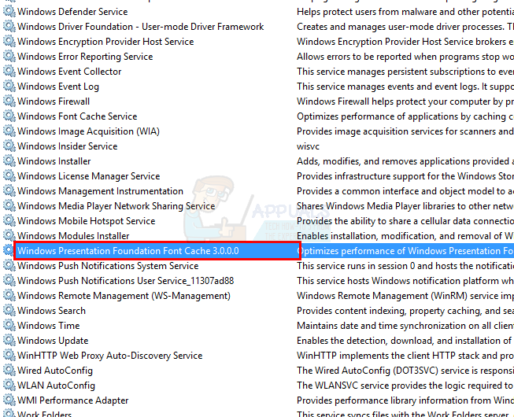Choose the Windows Insider Service entry
Screen dimensions: 514x417
[x=67, y=146]
